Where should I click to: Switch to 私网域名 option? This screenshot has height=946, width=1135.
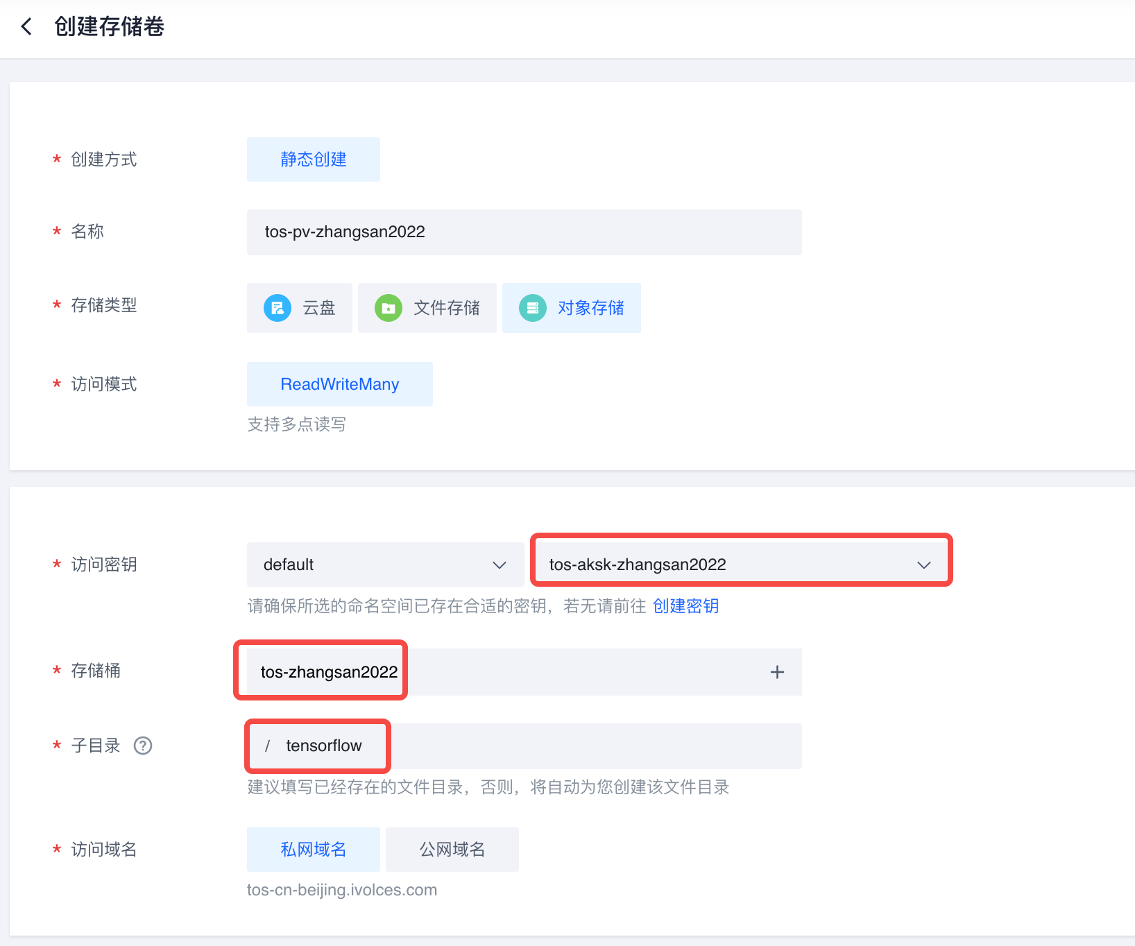click(x=313, y=850)
